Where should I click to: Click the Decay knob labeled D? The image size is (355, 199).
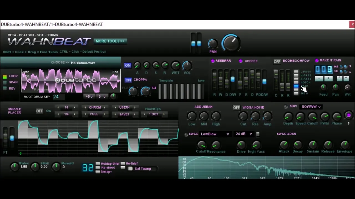pyautogui.click(x=146, y=66)
